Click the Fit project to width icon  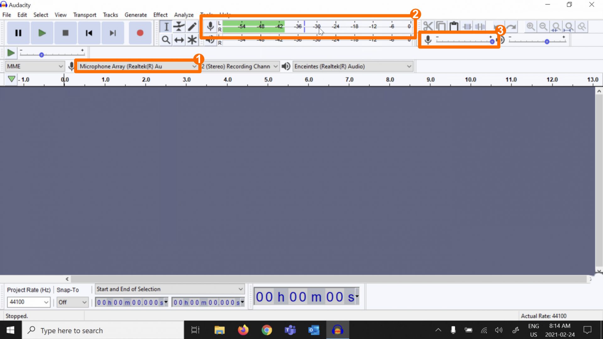pyautogui.click(x=569, y=26)
